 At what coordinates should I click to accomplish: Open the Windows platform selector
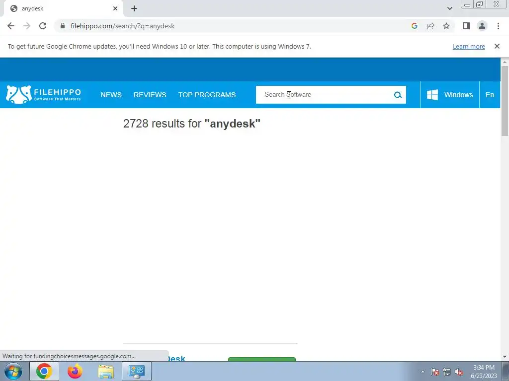449,95
